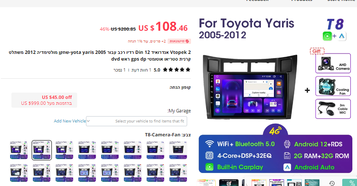357x186 pixels.
Task: Show the black cooling fan gallery thumbnail
Action: click(x=229, y=183)
